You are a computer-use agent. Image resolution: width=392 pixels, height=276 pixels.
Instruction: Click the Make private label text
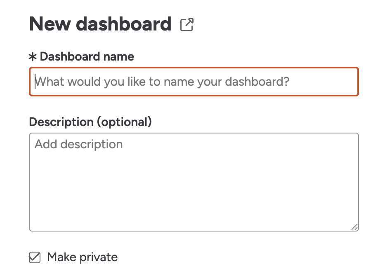[x=82, y=257]
